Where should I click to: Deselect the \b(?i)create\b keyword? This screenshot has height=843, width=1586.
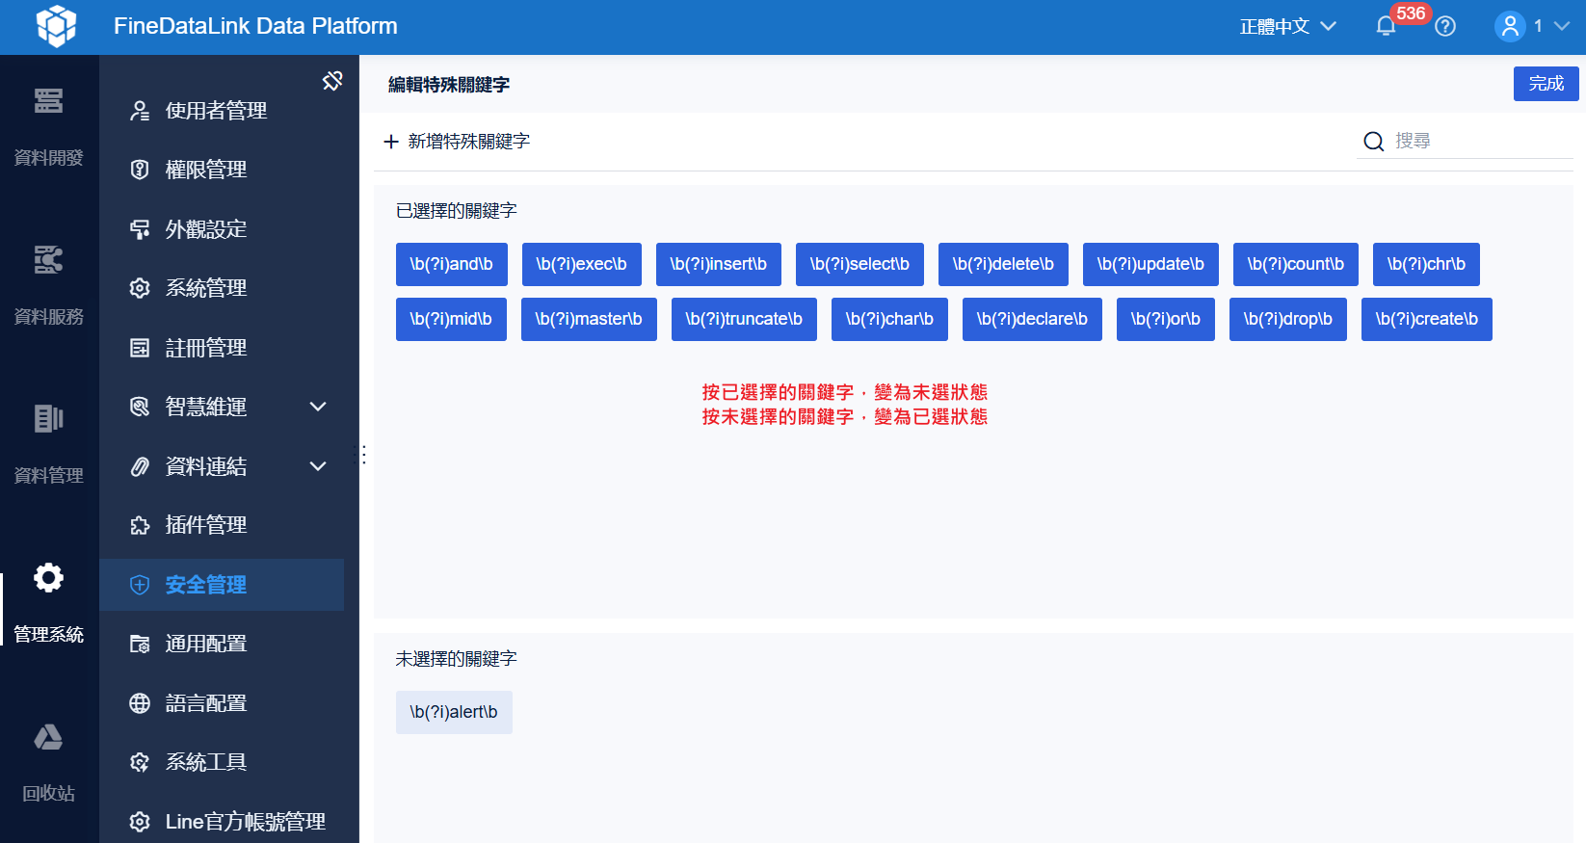coord(1427,319)
